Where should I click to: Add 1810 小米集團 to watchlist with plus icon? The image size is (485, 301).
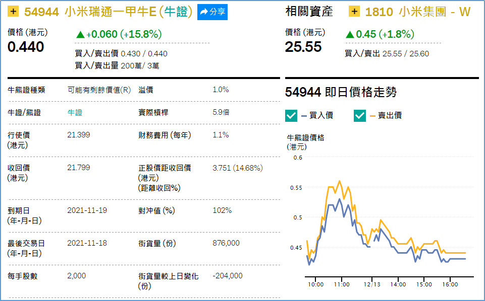click(x=354, y=12)
